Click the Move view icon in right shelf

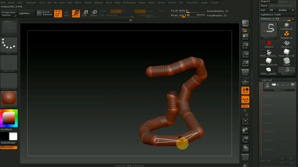pos(245,131)
